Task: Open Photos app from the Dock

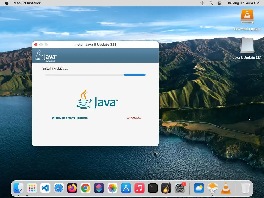Action: click(112, 188)
